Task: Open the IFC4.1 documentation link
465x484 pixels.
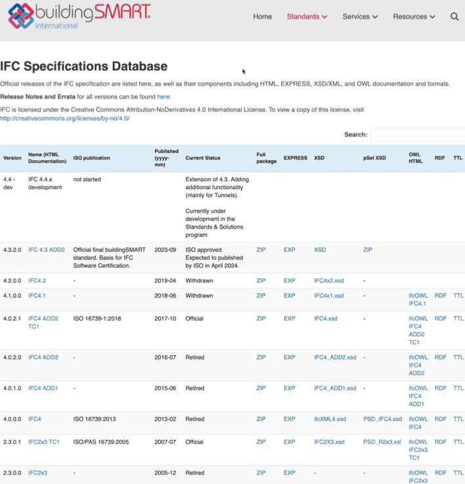Action: 37,296
